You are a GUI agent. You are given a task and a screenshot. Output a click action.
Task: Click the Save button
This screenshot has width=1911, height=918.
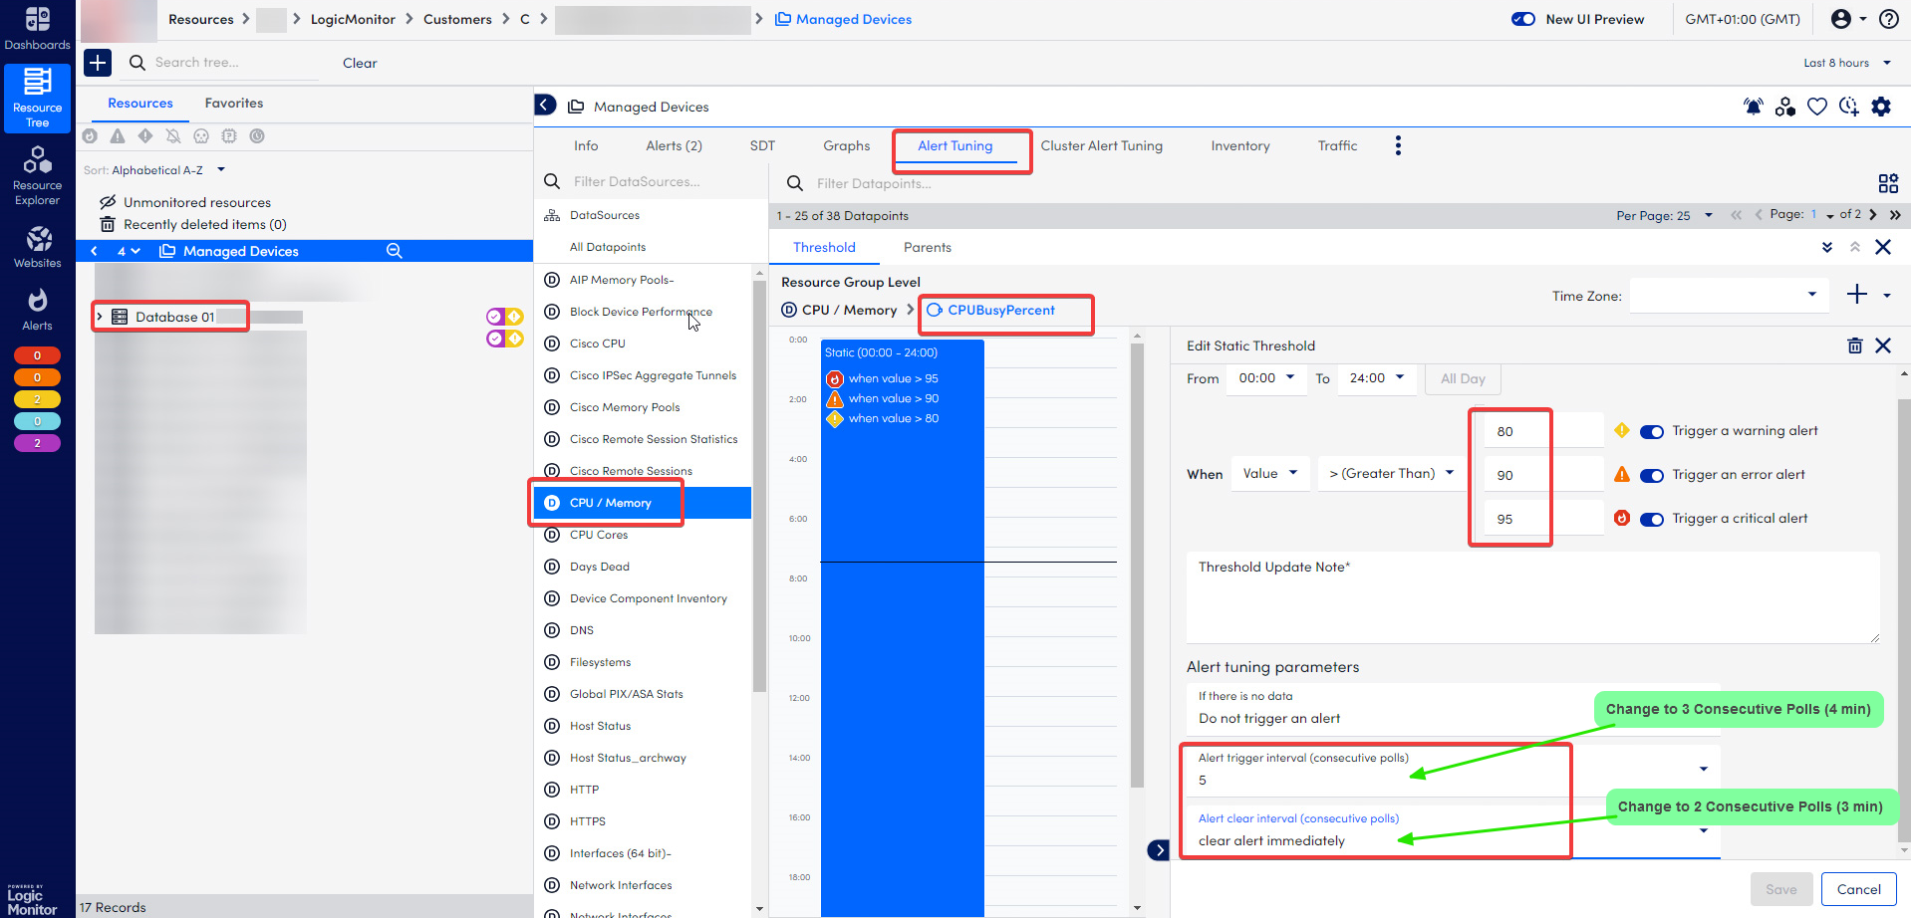pos(1781,890)
